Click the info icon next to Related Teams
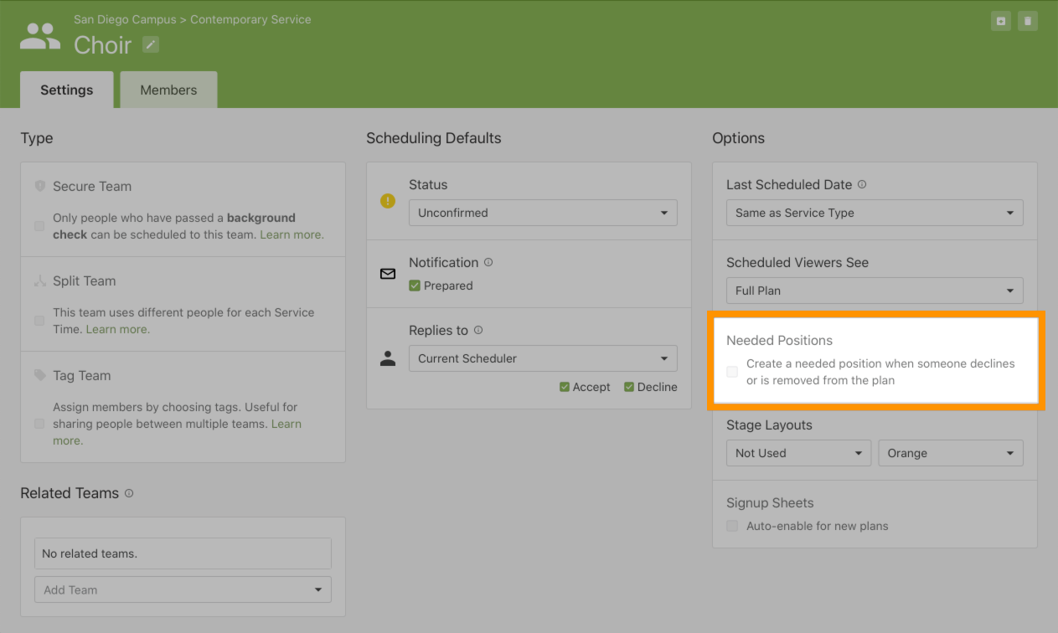The height and width of the screenshot is (633, 1058). (129, 493)
